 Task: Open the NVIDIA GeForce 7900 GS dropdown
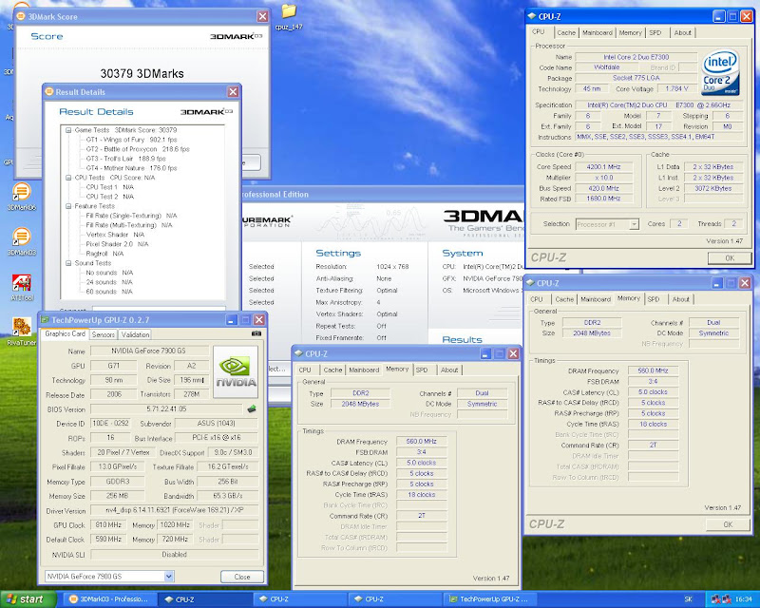(168, 577)
